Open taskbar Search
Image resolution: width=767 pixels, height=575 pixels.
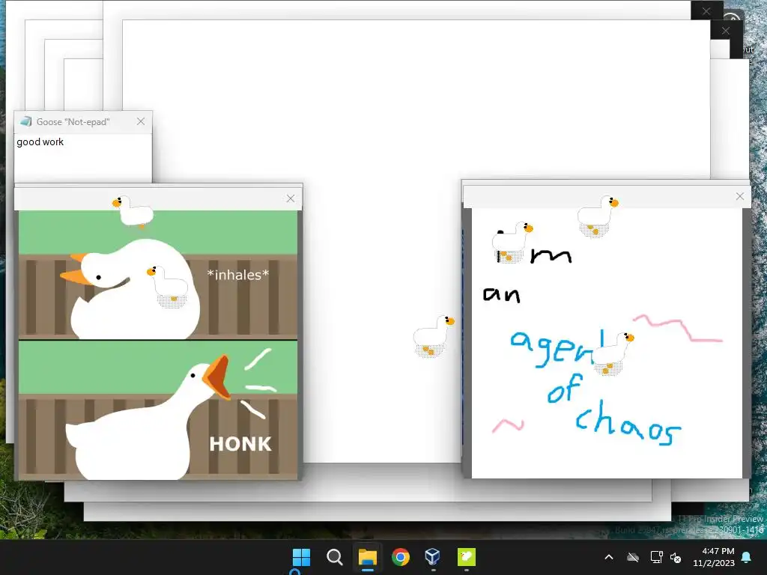click(335, 557)
